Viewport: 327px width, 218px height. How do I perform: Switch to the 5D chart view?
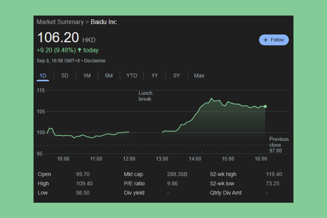pyautogui.click(x=65, y=76)
